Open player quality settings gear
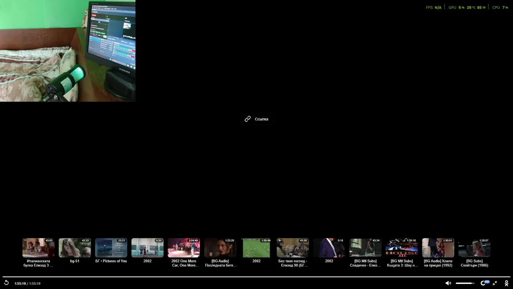The height and width of the screenshot is (289, 513). click(483, 283)
